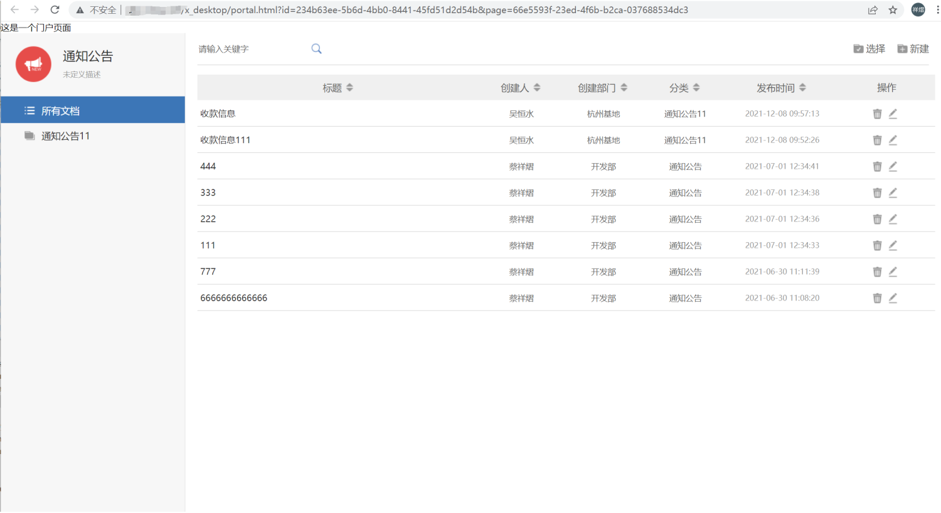Toggle sort on 分类 column

pyautogui.click(x=696, y=88)
